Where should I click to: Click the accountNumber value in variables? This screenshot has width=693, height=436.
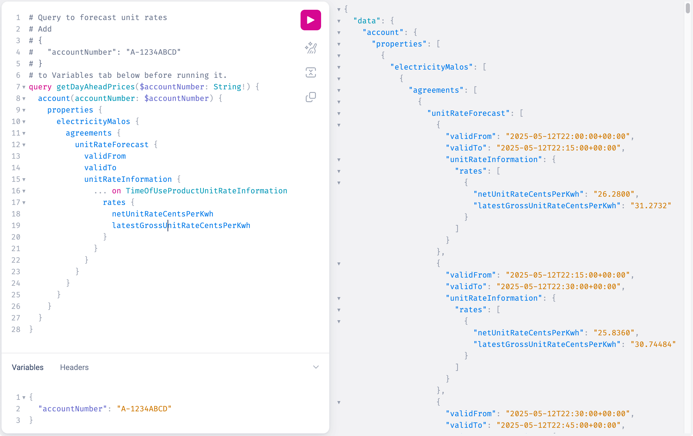(144, 409)
